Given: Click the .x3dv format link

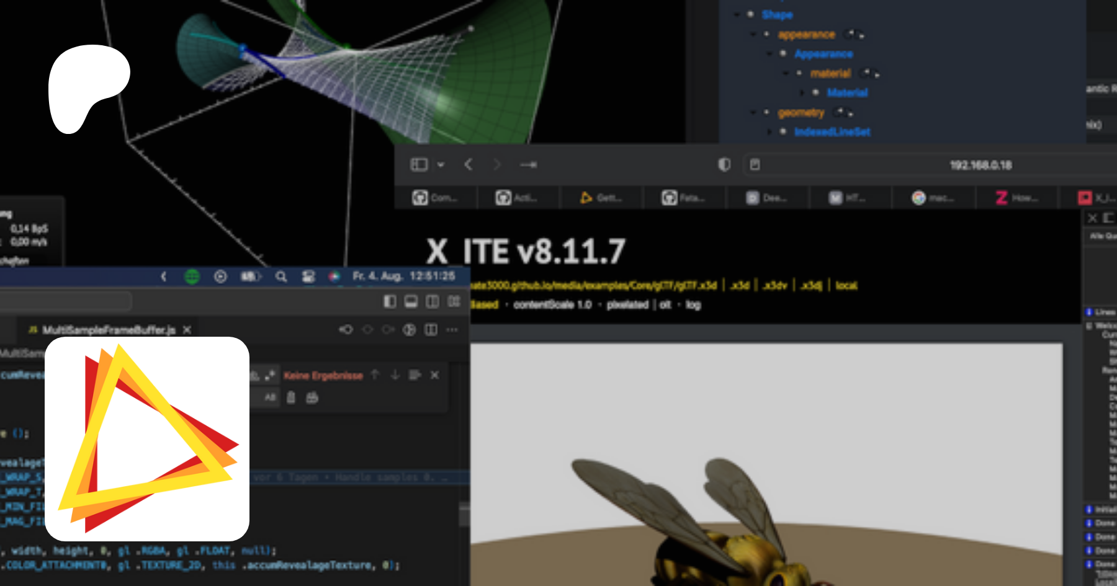Looking at the screenshot, I should (x=775, y=285).
